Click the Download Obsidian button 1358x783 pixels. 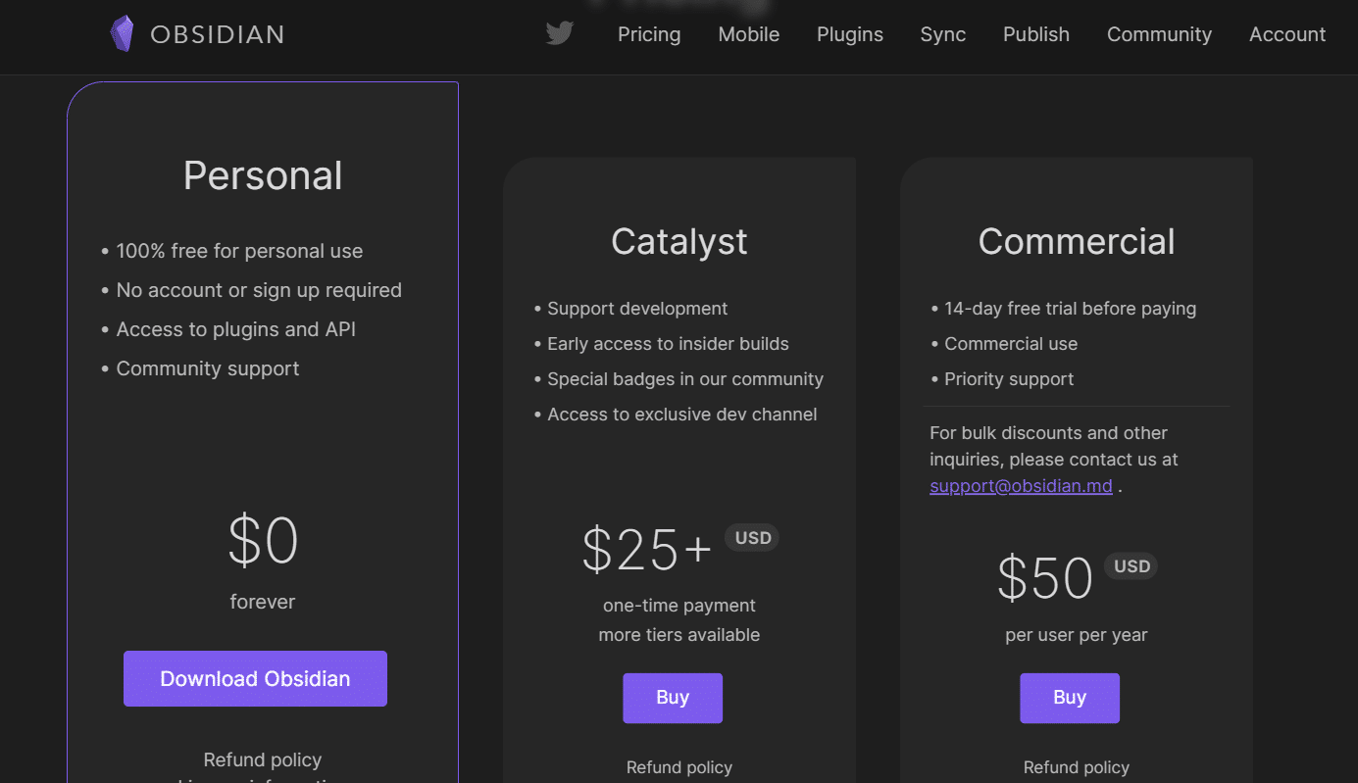click(255, 678)
